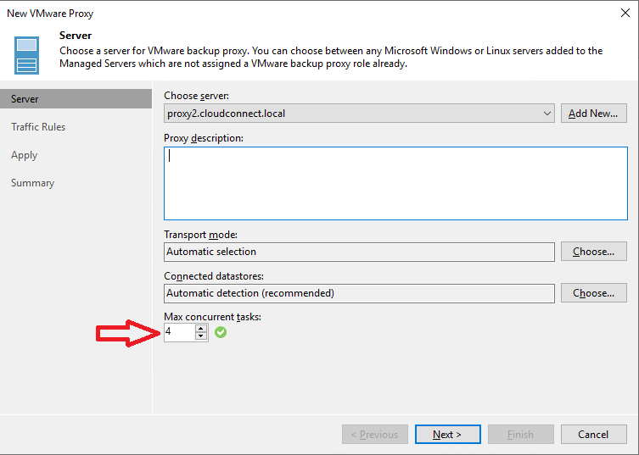Click the 'Connected datastores:' label
Image resolution: width=639 pixels, height=455 pixels.
pos(214,276)
